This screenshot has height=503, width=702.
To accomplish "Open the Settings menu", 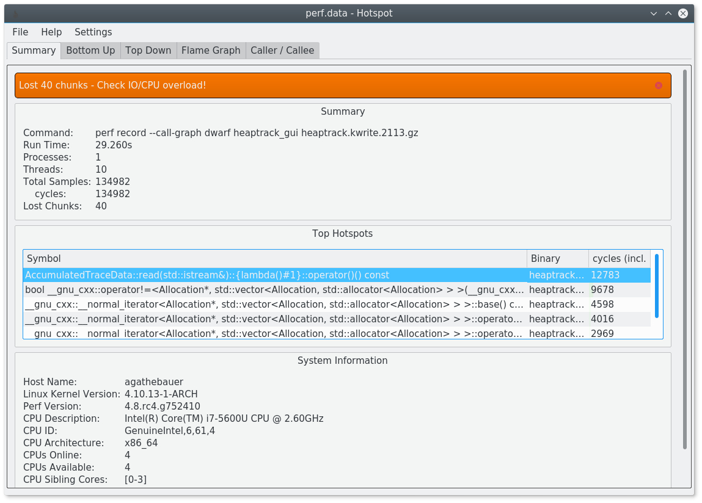I will 93,32.
